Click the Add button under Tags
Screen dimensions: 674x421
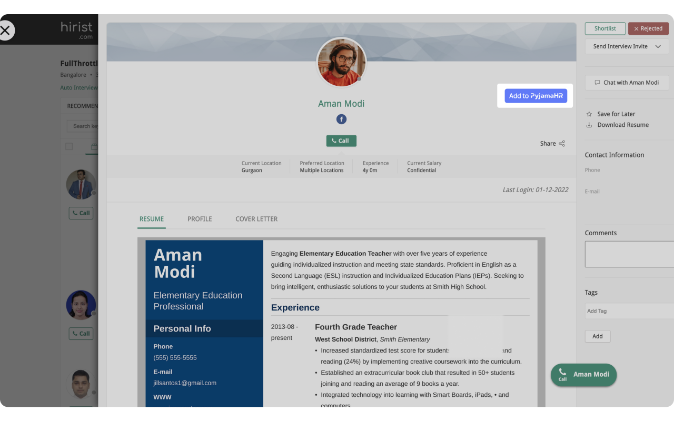coord(597,336)
